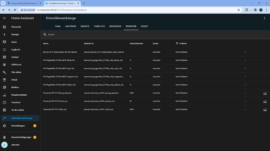Select the STATISTIK tab
The width and height of the screenshot is (270, 151).
131,26
